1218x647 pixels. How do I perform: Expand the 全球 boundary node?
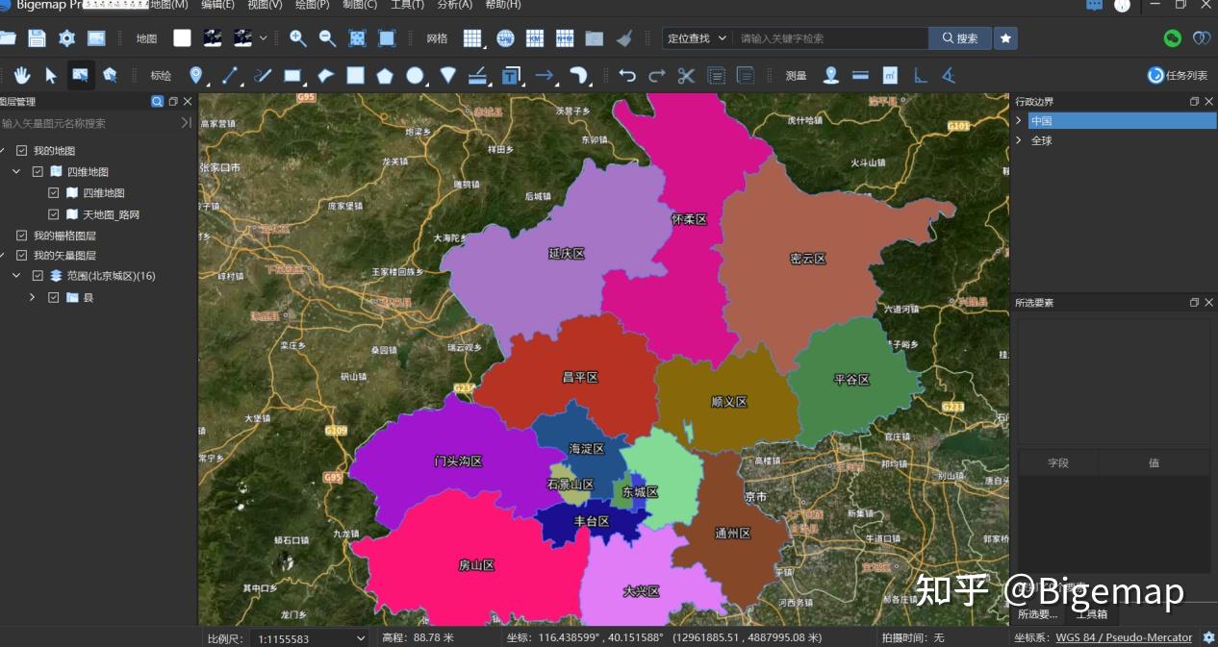[x=1019, y=140]
